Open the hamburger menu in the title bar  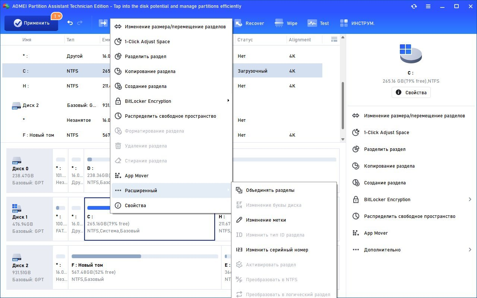pos(428,6)
